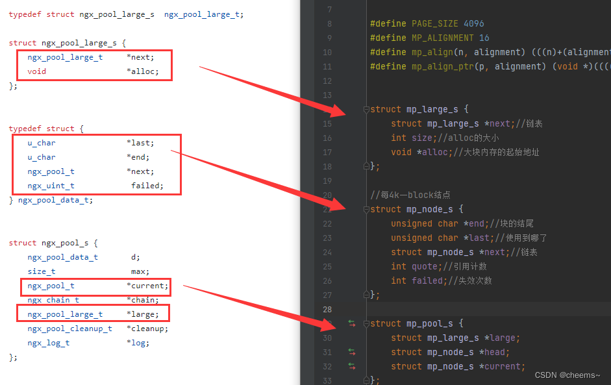The image size is (611, 385).
Task: Collapse the struct mp_large_s code block
Action: pos(366,110)
